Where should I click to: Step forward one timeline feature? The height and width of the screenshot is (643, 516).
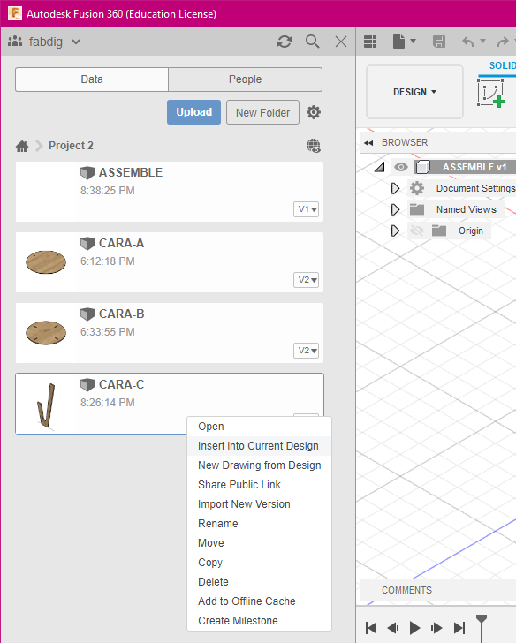click(436, 628)
